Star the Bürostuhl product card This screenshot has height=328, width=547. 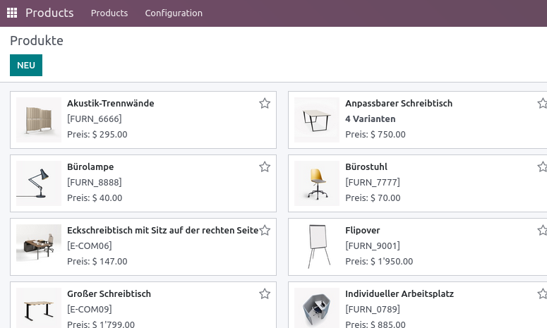point(543,167)
